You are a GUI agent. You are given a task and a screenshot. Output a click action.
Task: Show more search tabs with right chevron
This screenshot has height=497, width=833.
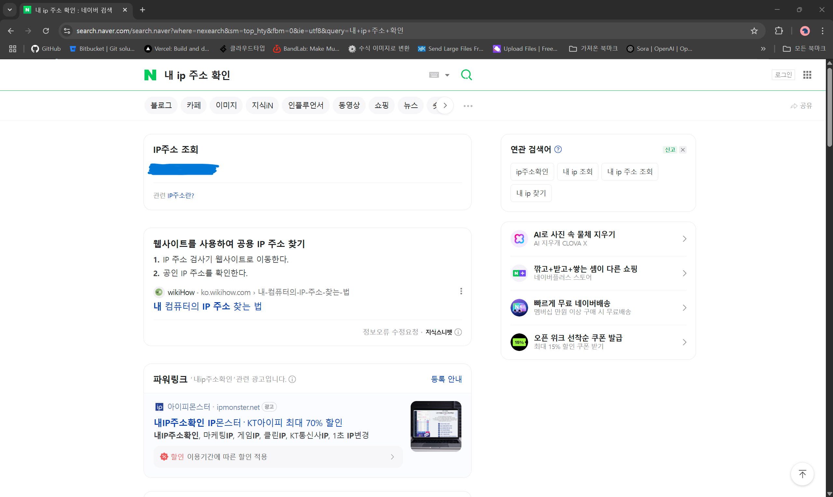(445, 105)
